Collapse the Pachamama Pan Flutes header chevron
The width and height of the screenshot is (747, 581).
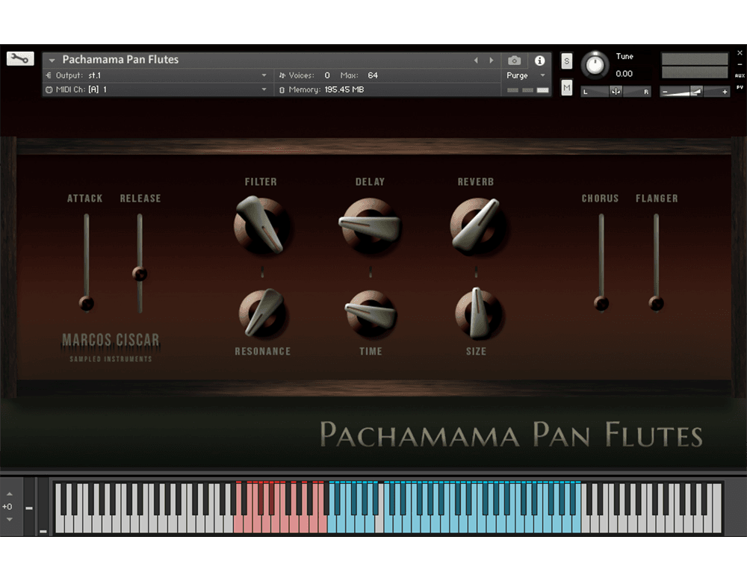point(51,60)
